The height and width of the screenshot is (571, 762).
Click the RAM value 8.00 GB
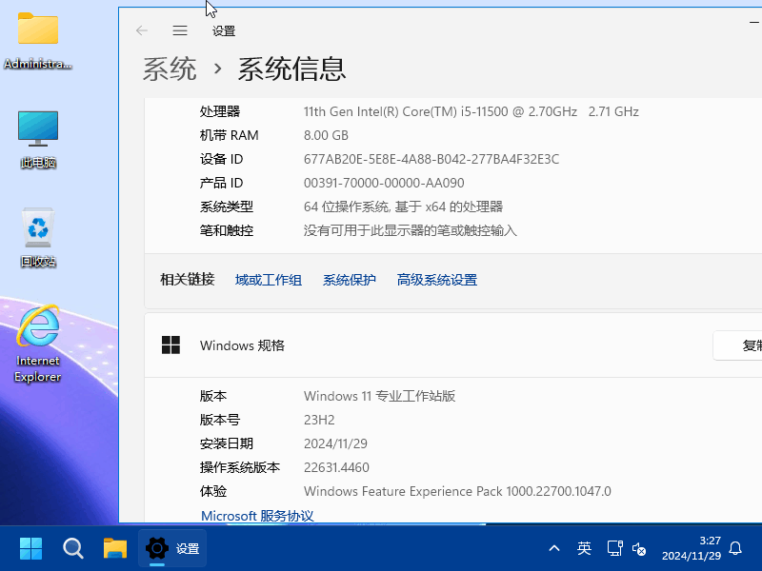tap(326, 135)
